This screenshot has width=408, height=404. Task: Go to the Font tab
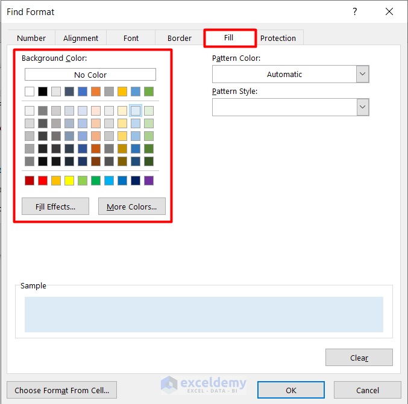[x=131, y=38]
